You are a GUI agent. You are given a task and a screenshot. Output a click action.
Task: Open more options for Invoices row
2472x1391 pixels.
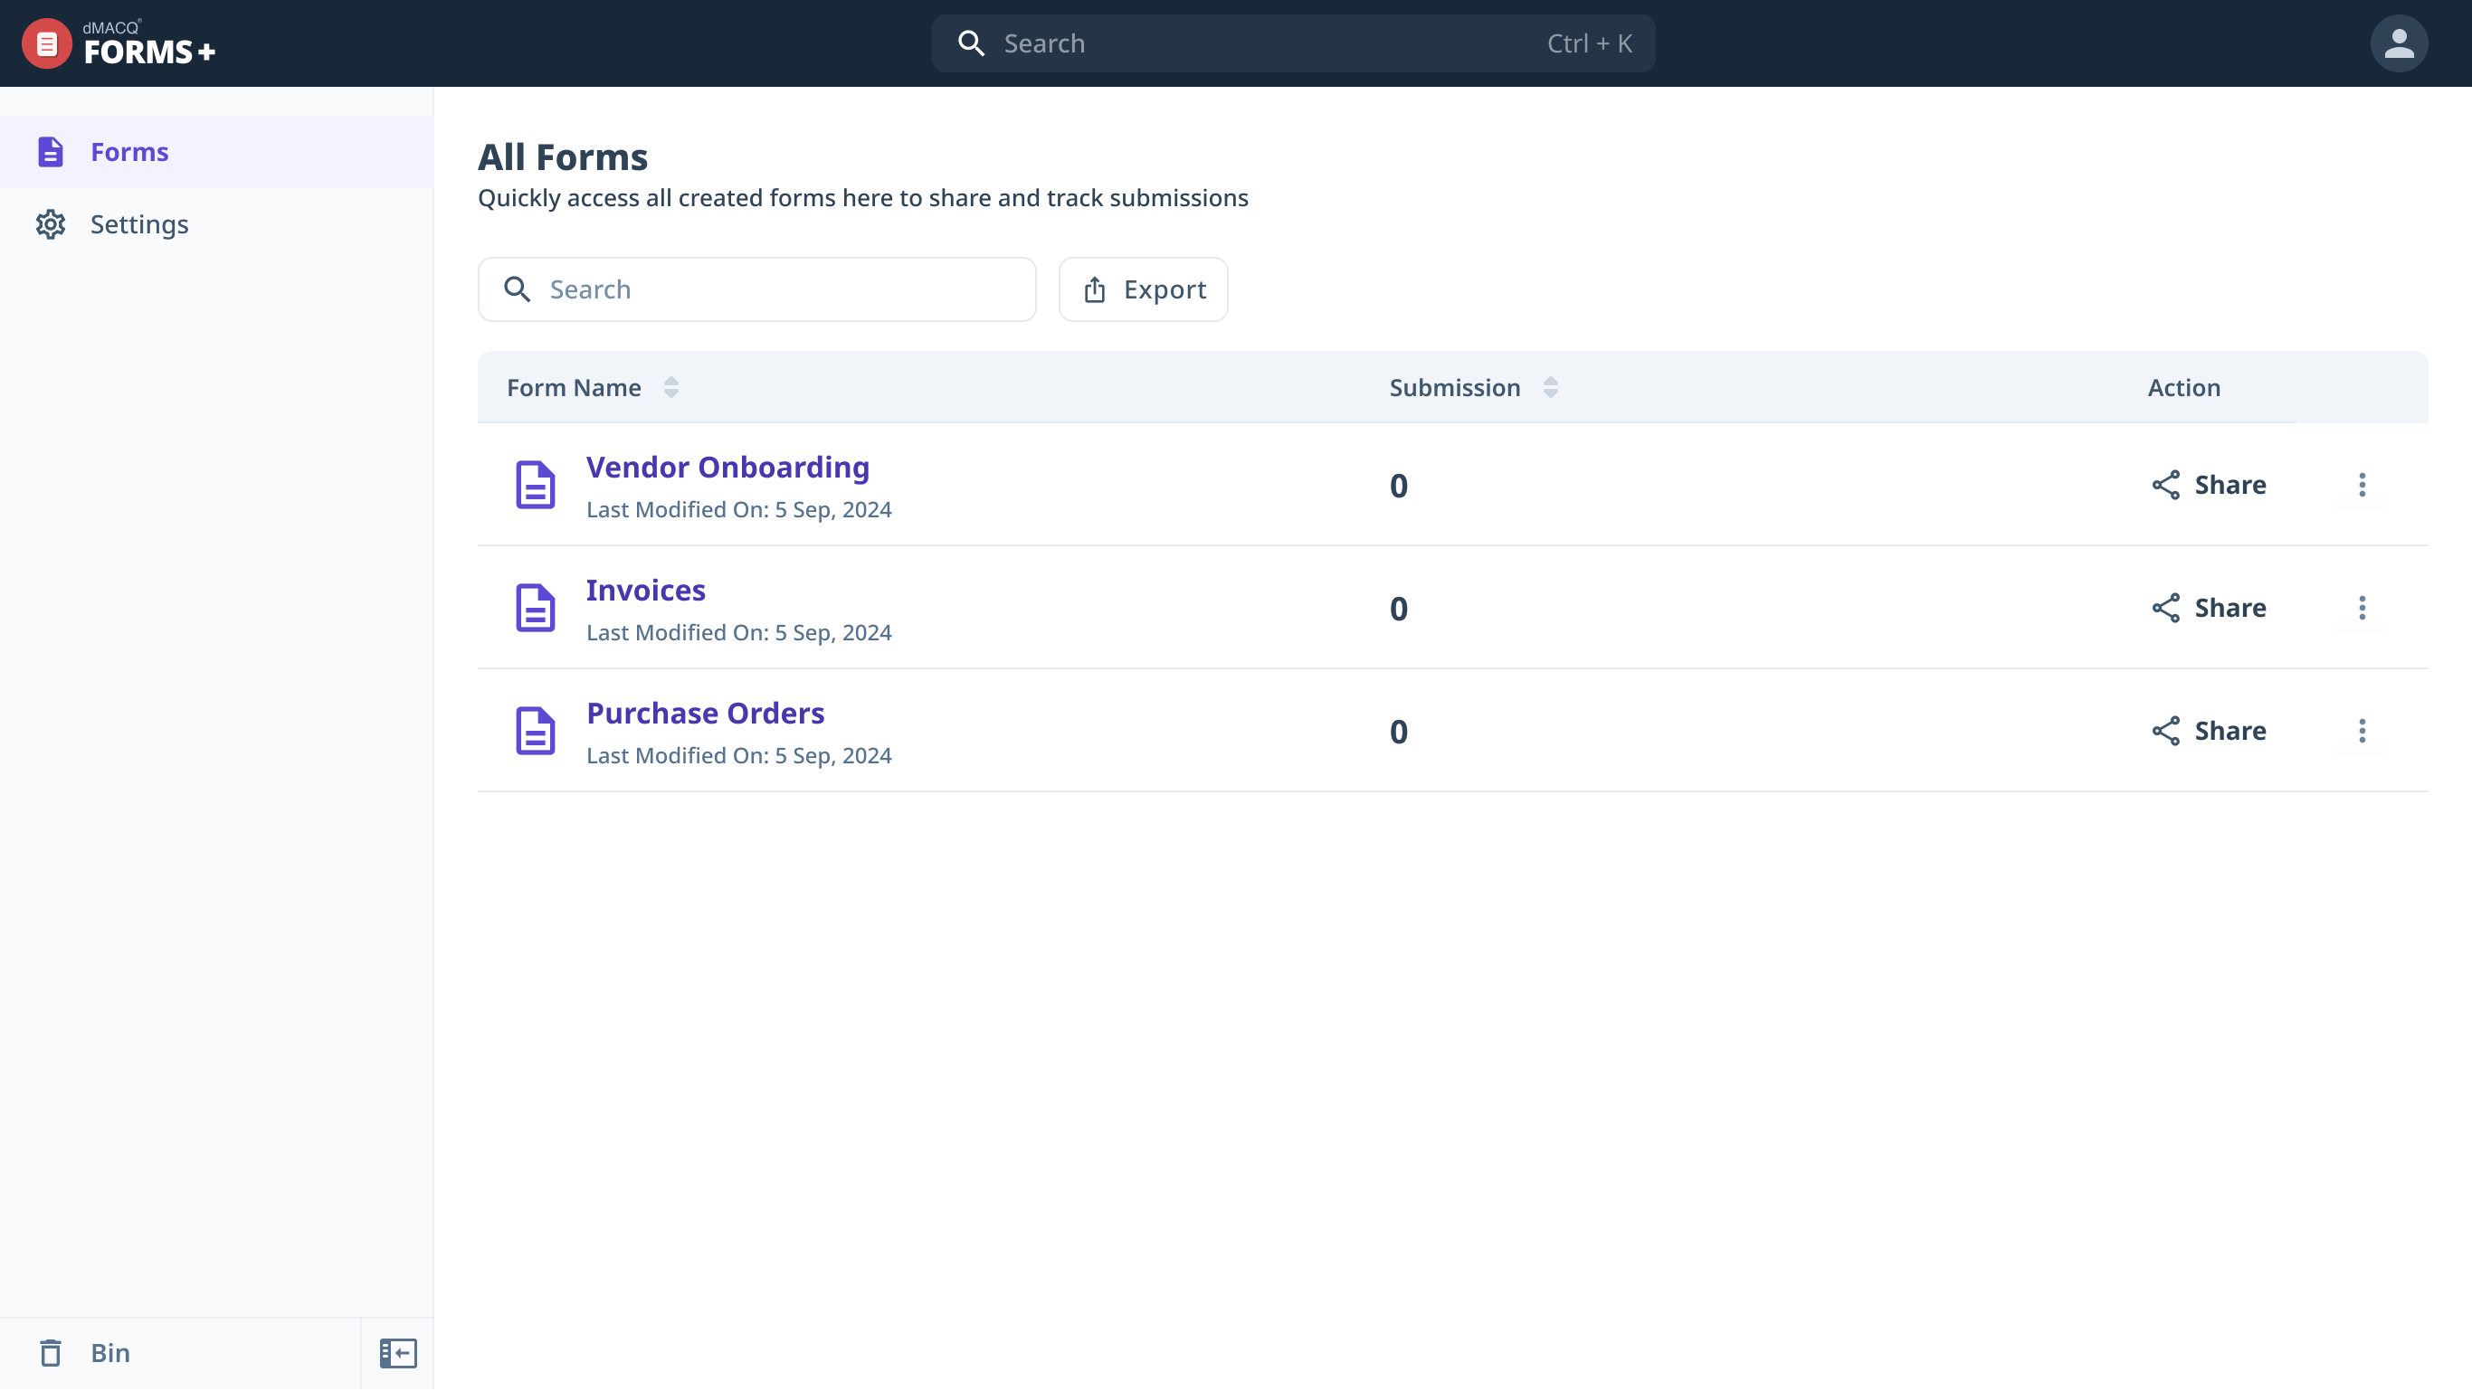click(x=2362, y=608)
